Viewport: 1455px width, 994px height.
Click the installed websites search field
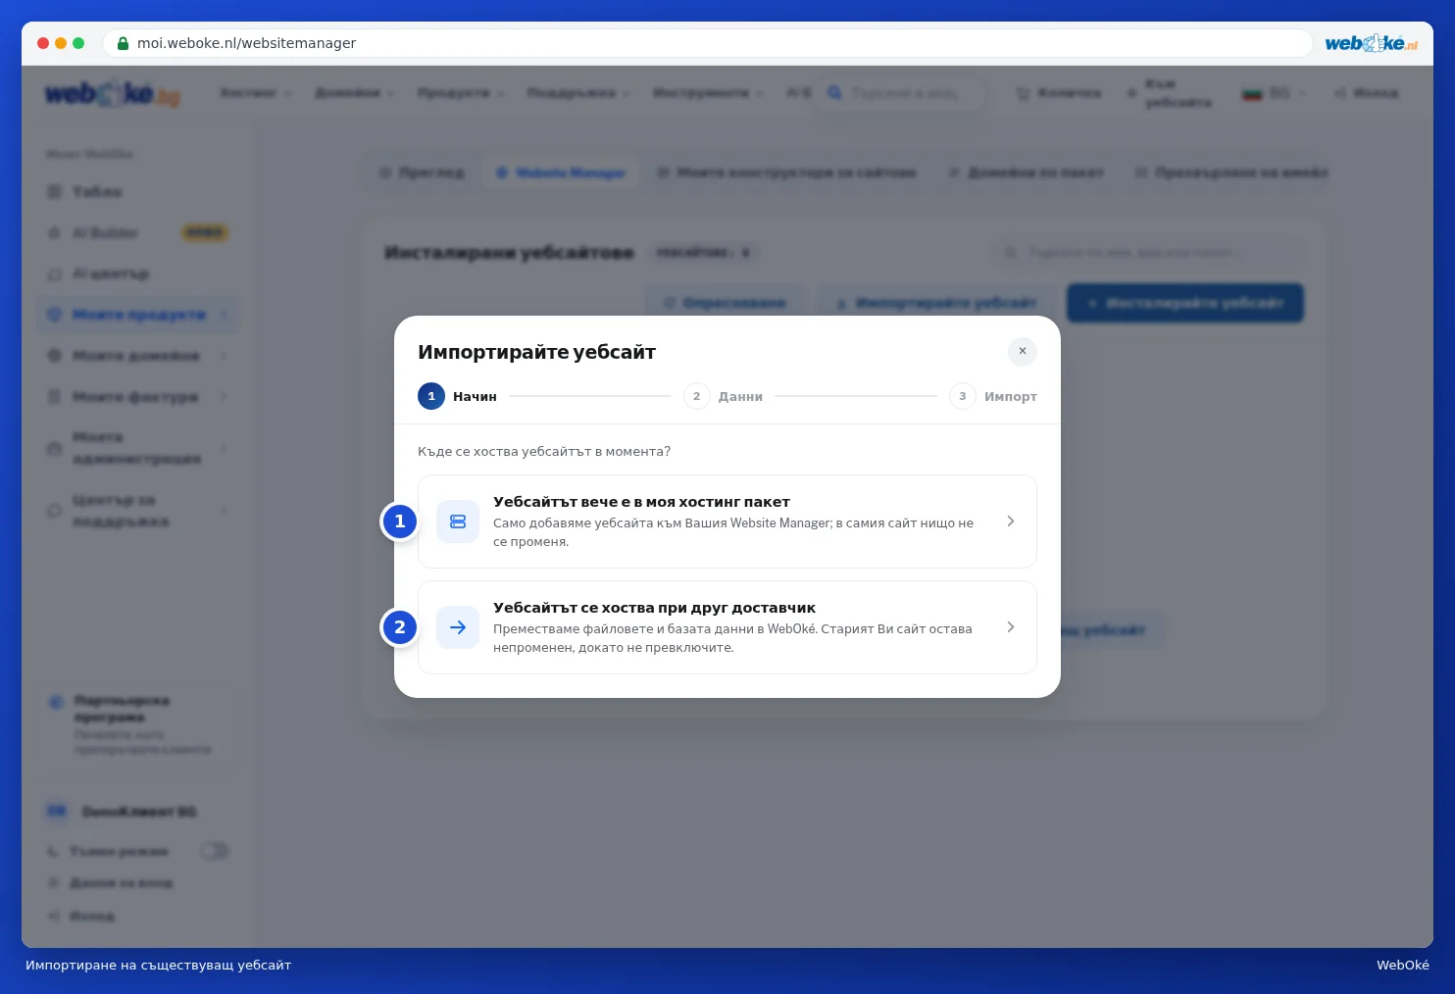click(x=1149, y=253)
